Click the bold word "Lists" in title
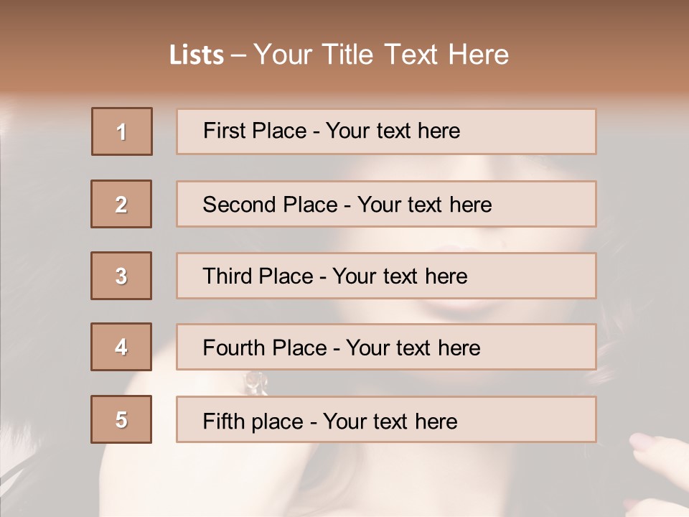This screenshot has height=517, width=689. pos(197,55)
